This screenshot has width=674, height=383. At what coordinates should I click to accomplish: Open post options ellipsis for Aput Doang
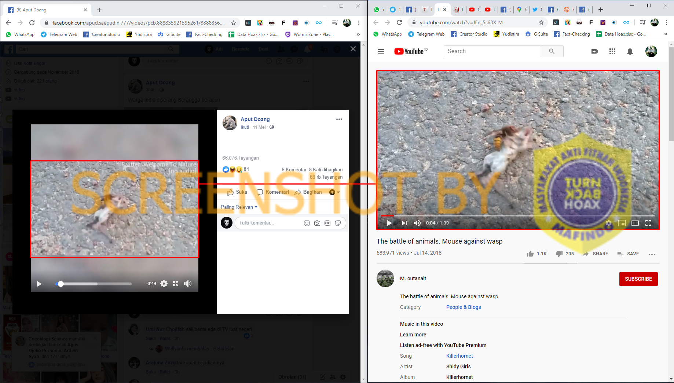(339, 119)
